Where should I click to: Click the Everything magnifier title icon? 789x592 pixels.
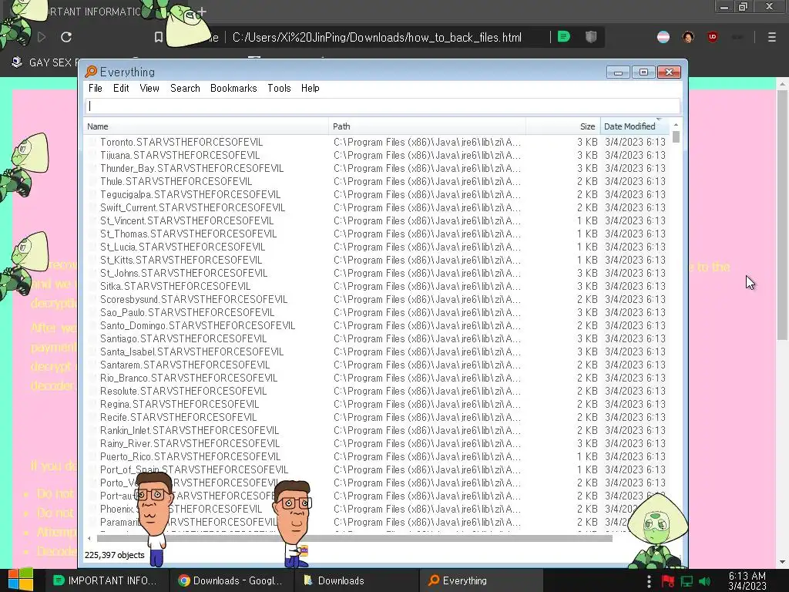click(x=91, y=72)
